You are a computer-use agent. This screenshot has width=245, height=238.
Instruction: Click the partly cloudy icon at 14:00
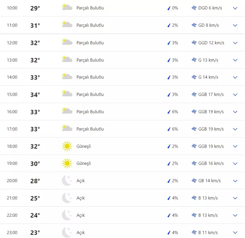[67, 77]
